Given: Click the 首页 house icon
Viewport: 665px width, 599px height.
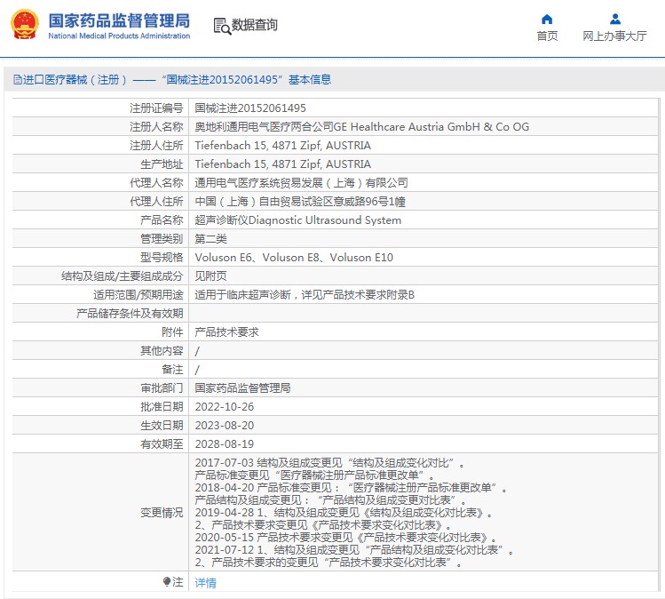Looking at the screenshot, I should 547,19.
